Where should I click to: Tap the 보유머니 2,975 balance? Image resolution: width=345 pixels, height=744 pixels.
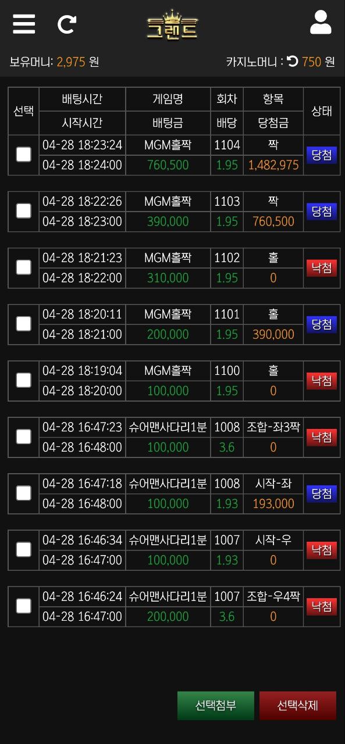tap(71, 62)
